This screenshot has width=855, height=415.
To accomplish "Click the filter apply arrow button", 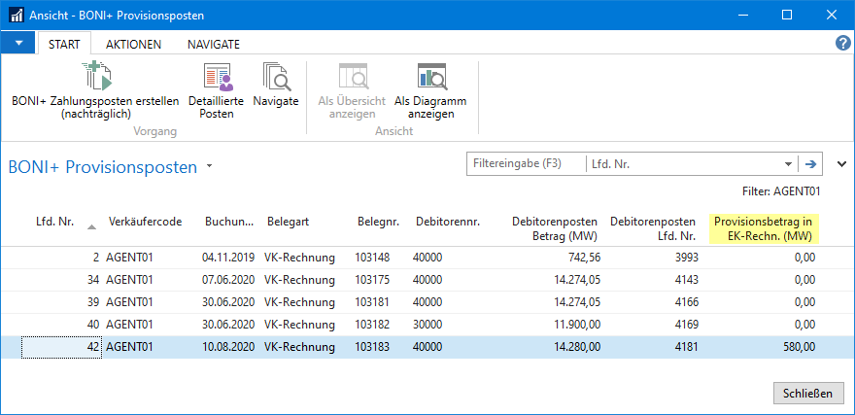I will point(808,164).
